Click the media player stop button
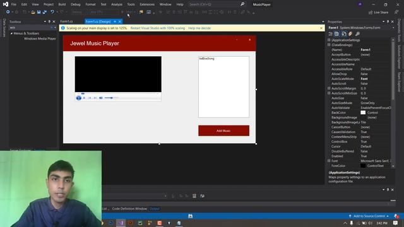This screenshot has height=227, width=404. pyautogui.click(x=84, y=98)
